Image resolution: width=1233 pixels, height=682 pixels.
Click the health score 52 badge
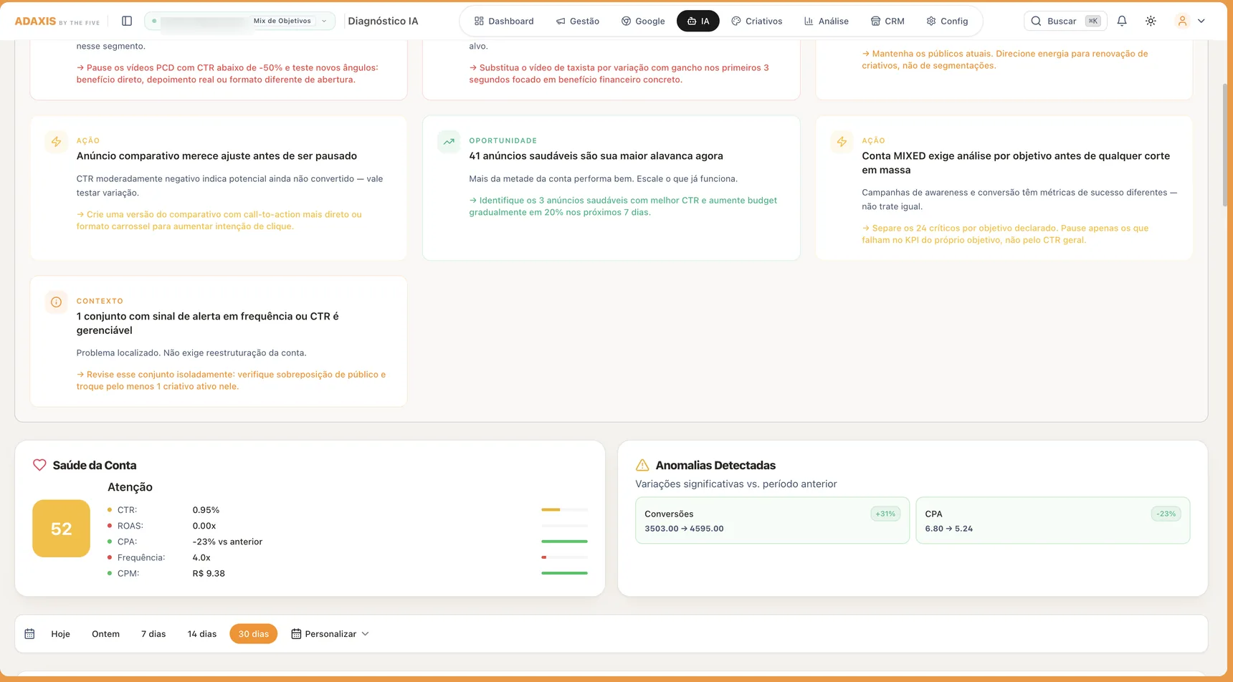click(x=61, y=529)
